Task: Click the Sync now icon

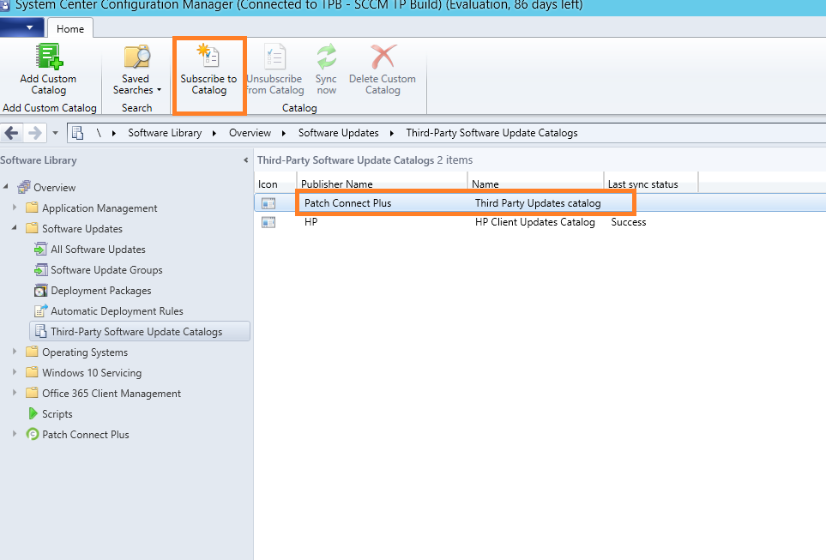Action: (x=327, y=56)
